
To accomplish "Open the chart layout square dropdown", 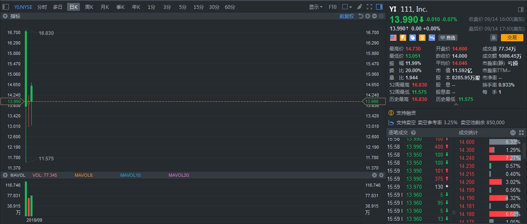I will 347,7.
